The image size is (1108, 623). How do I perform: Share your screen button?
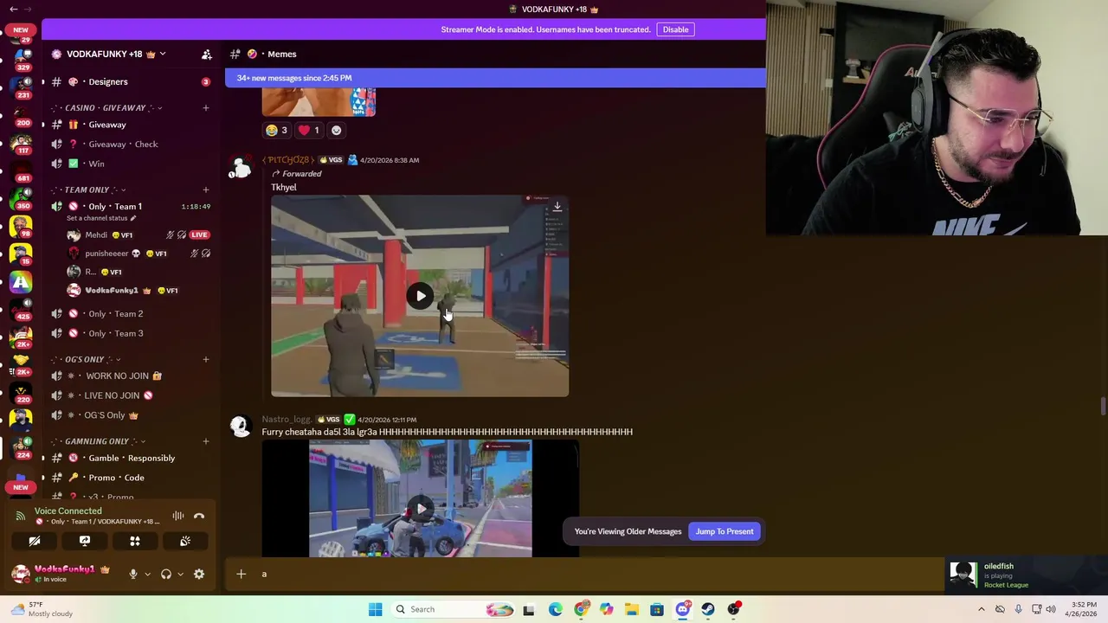pyautogui.click(x=85, y=541)
